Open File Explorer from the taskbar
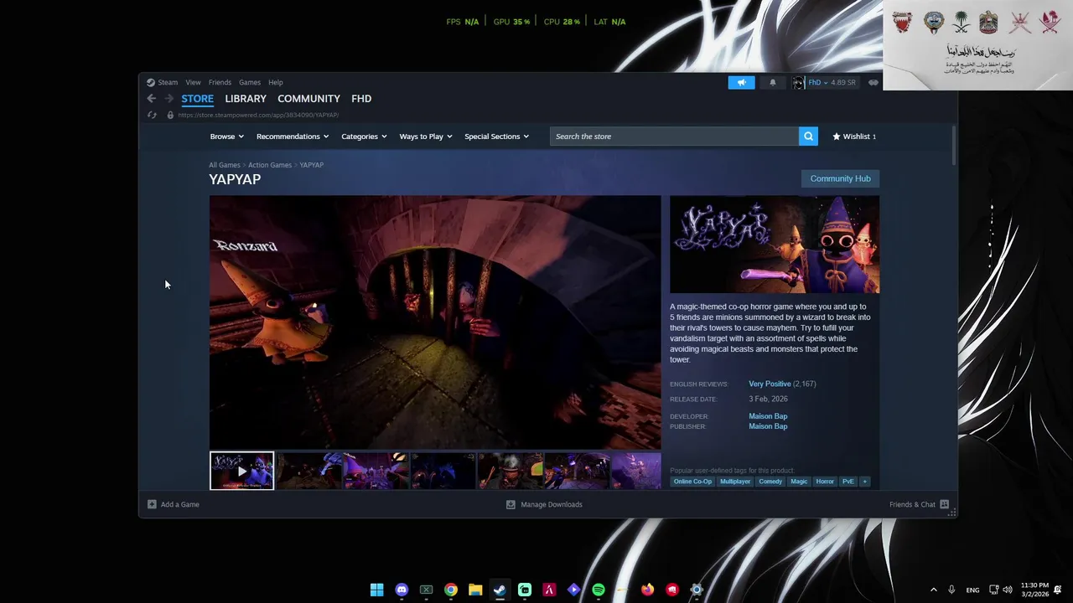The width and height of the screenshot is (1073, 603). (x=475, y=590)
